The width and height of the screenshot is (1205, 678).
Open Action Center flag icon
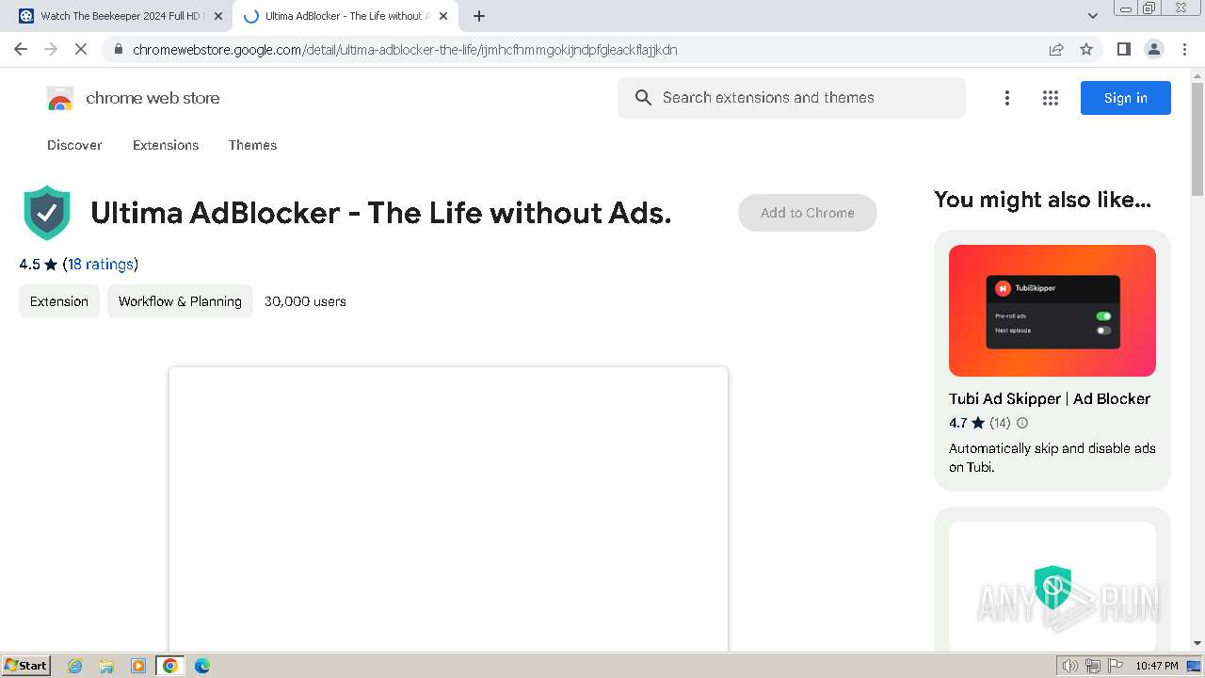1116,666
